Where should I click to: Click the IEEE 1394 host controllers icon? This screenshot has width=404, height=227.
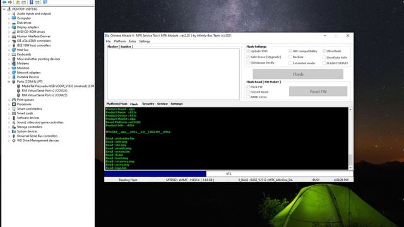click(14, 45)
